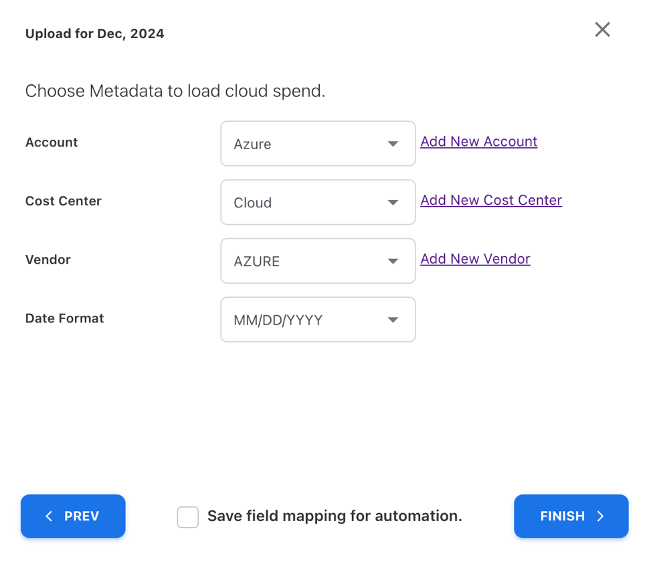Click the Vendor field's caret arrow
Screen dimensions: 645x576
[393, 262]
